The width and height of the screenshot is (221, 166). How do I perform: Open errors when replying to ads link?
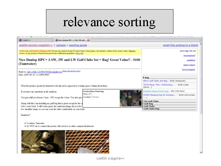[x=72, y=71]
